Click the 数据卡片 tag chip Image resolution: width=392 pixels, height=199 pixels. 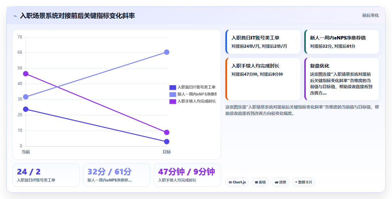coord(304,182)
